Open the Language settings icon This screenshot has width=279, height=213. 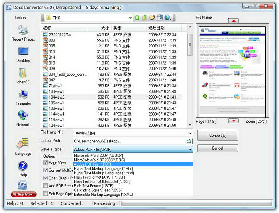23,144
